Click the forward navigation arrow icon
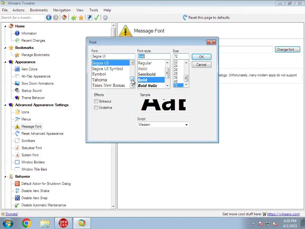The width and height of the screenshot is (305, 229). 56,18
